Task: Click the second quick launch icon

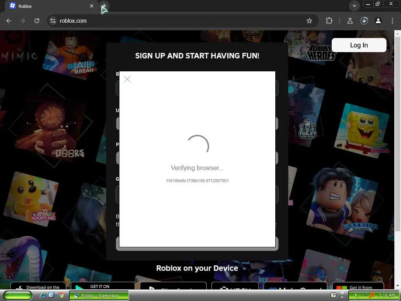Action: tap(52, 296)
